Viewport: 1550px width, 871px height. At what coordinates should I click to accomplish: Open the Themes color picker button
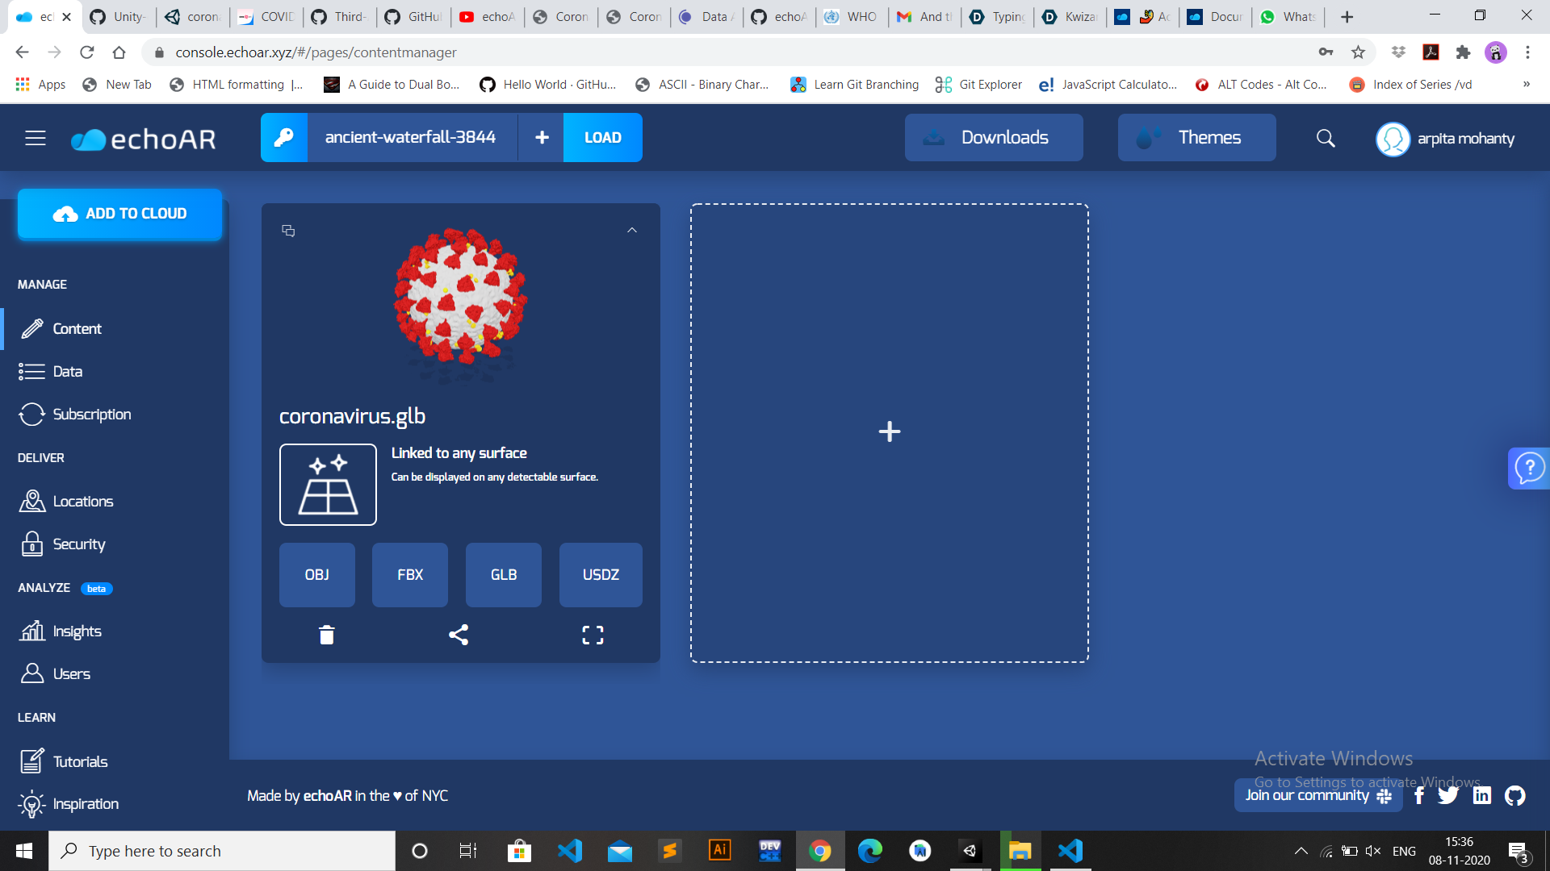point(1196,138)
